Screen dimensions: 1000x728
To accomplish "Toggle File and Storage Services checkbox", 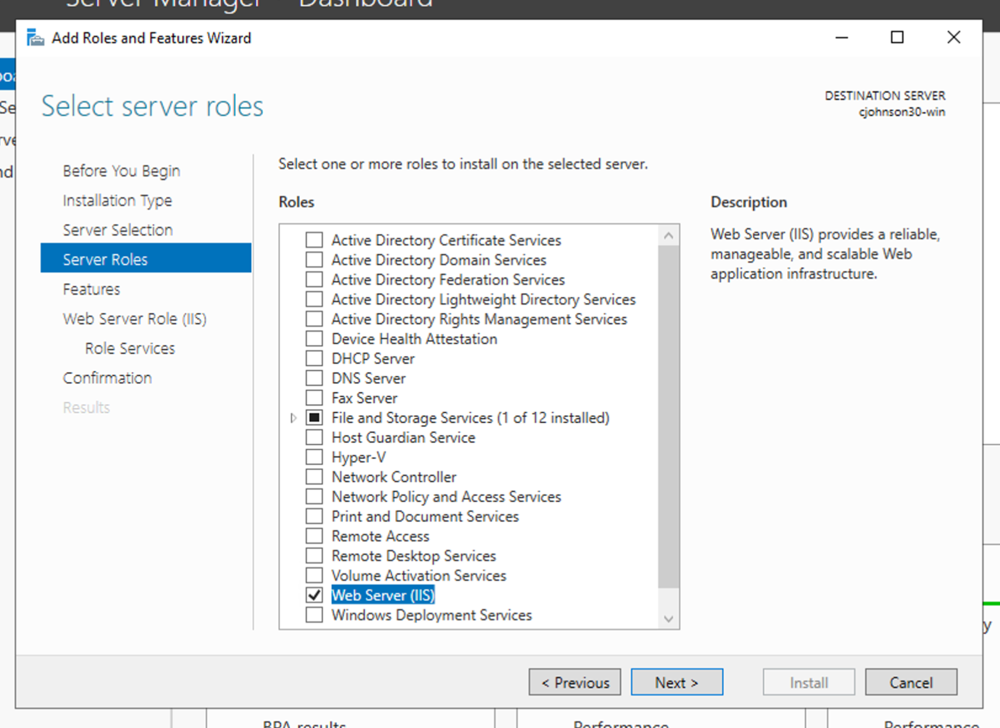I will tap(314, 417).
